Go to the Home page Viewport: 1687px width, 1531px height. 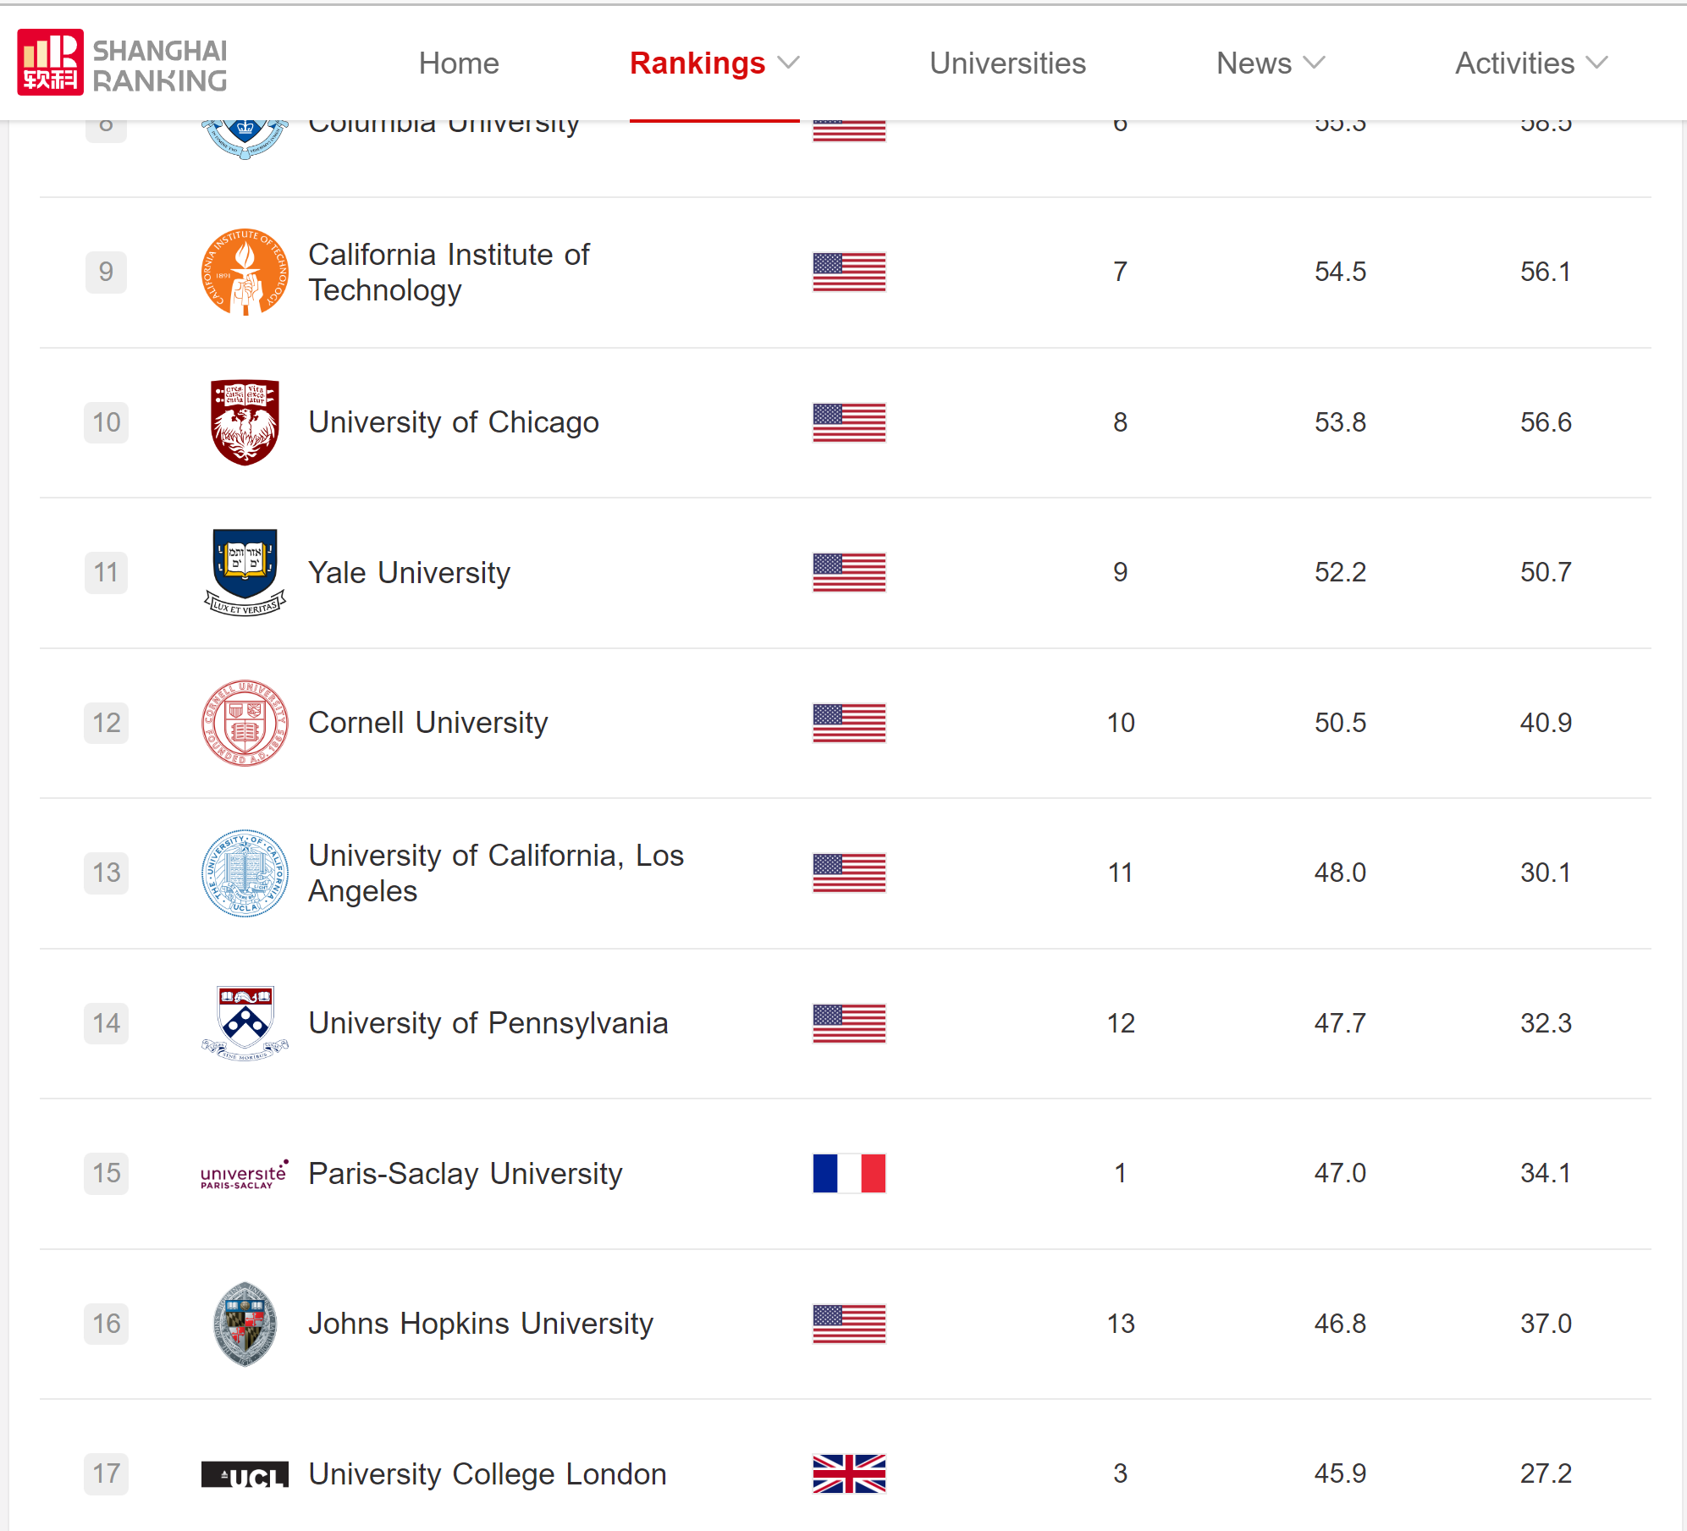coord(459,63)
